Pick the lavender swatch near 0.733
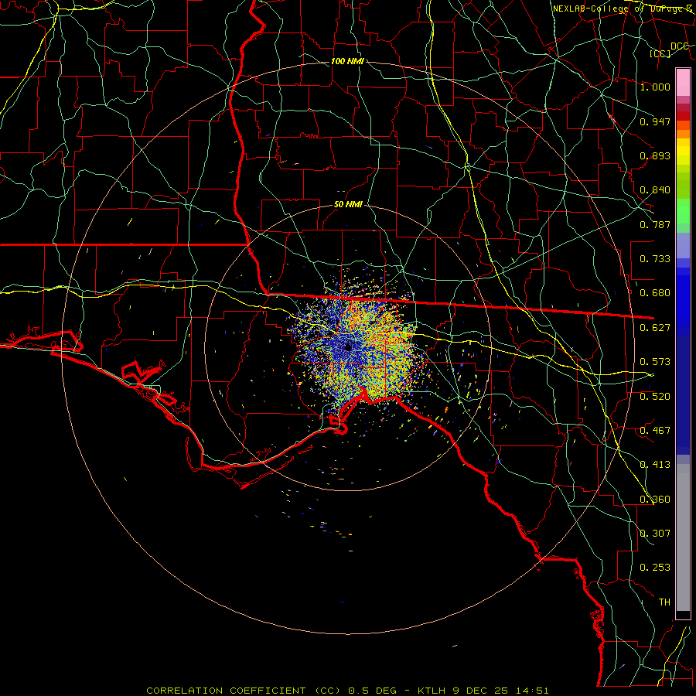The width and height of the screenshot is (696, 696). pos(683,246)
